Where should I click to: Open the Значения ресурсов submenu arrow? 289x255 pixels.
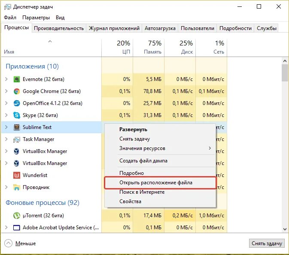pyautogui.click(x=210, y=148)
